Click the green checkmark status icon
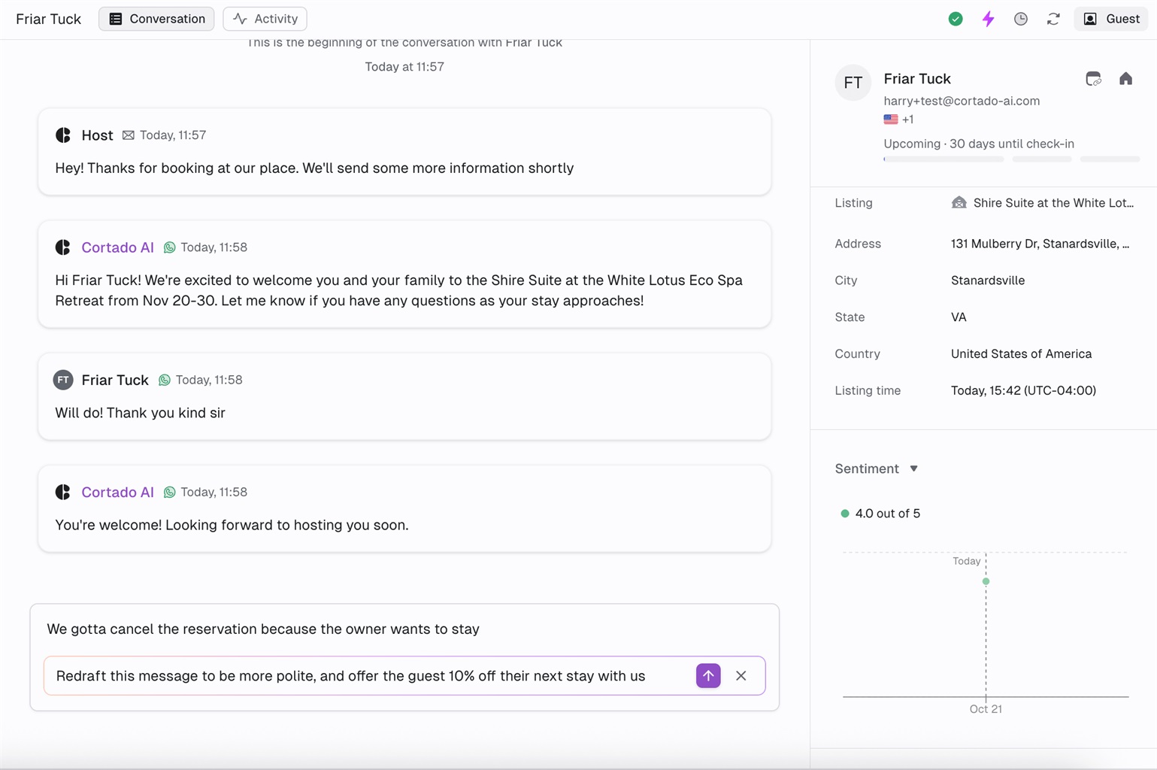The height and width of the screenshot is (770, 1157). pyautogui.click(x=956, y=19)
